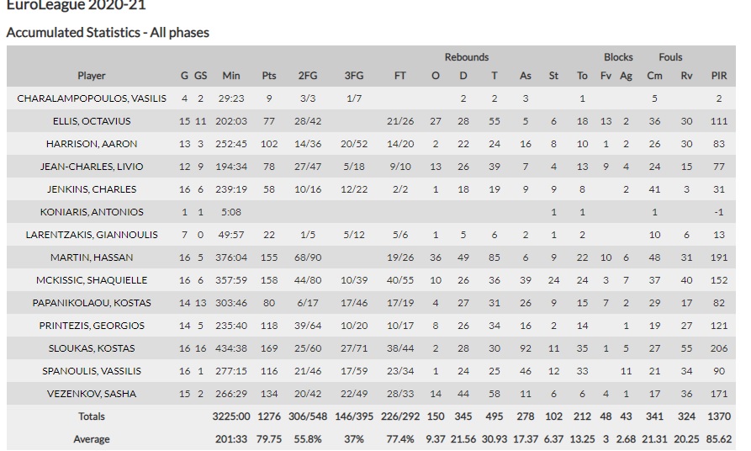Image resolution: width=751 pixels, height=451 pixels.
Task: Click KONIARIS, ANTONIOS name
Action: pos(92,212)
